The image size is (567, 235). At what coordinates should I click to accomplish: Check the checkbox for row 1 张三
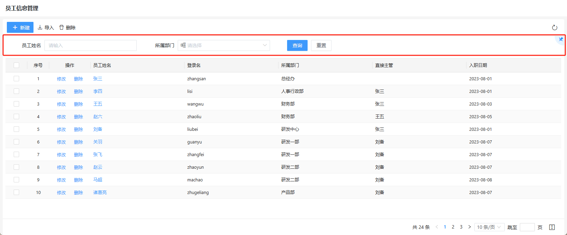[x=16, y=79]
